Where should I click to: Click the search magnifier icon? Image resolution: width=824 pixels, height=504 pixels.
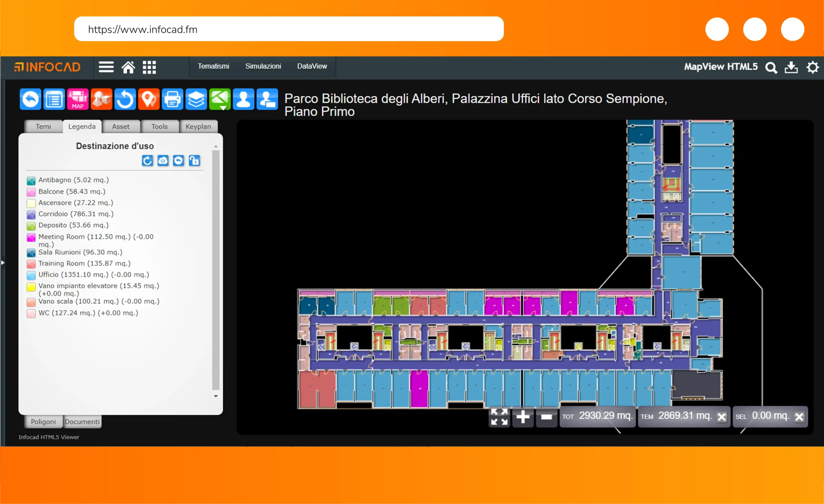coord(771,68)
